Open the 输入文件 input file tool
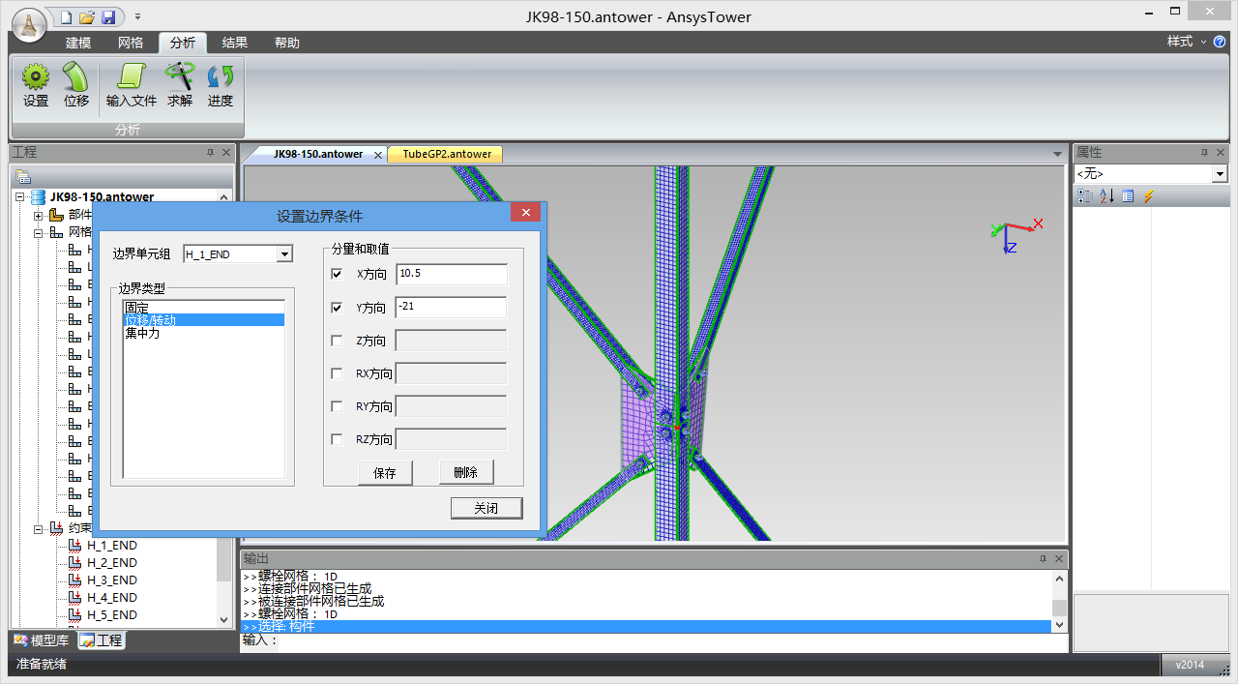The width and height of the screenshot is (1238, 684). tap(131, 85)
